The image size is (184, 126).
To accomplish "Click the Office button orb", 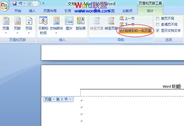I will coord(5,6).
